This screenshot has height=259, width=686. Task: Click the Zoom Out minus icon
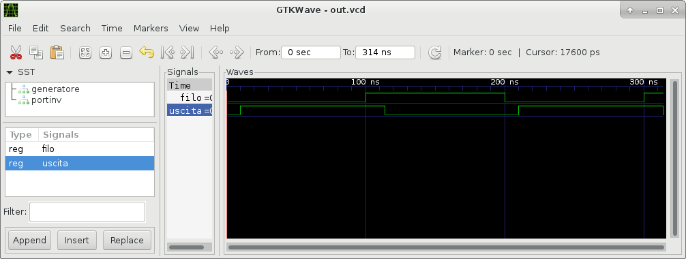coord(126,53)
